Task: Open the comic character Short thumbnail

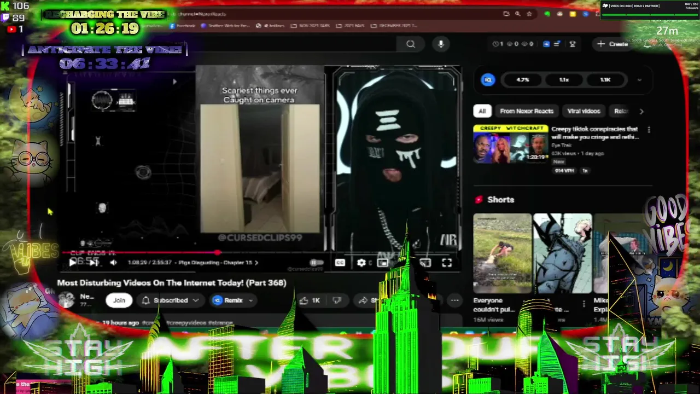Action: point(562,253)
